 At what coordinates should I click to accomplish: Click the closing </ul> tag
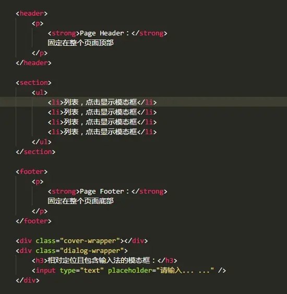click(x=41, y=142)
